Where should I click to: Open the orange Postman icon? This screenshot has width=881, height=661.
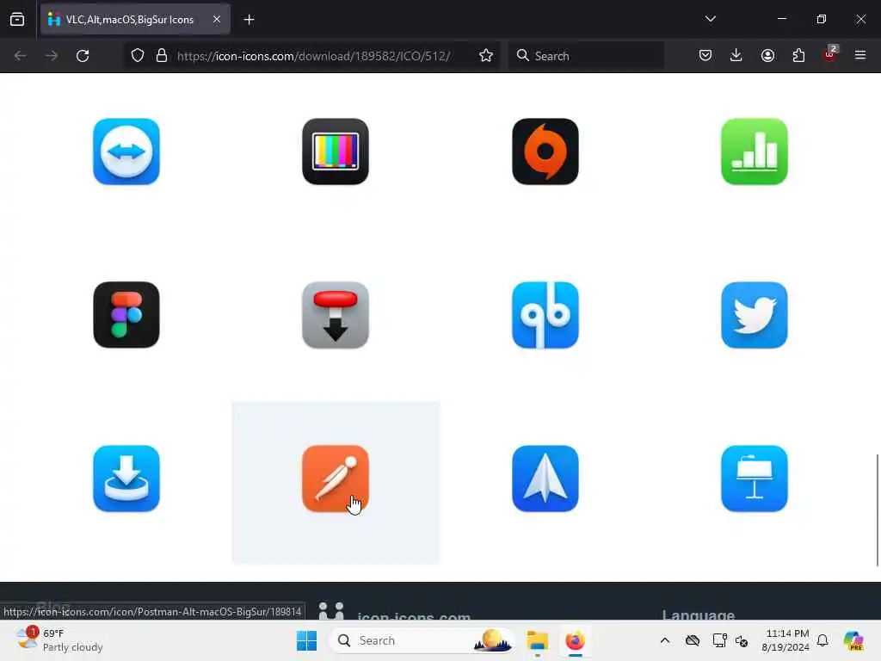(336, 479)
